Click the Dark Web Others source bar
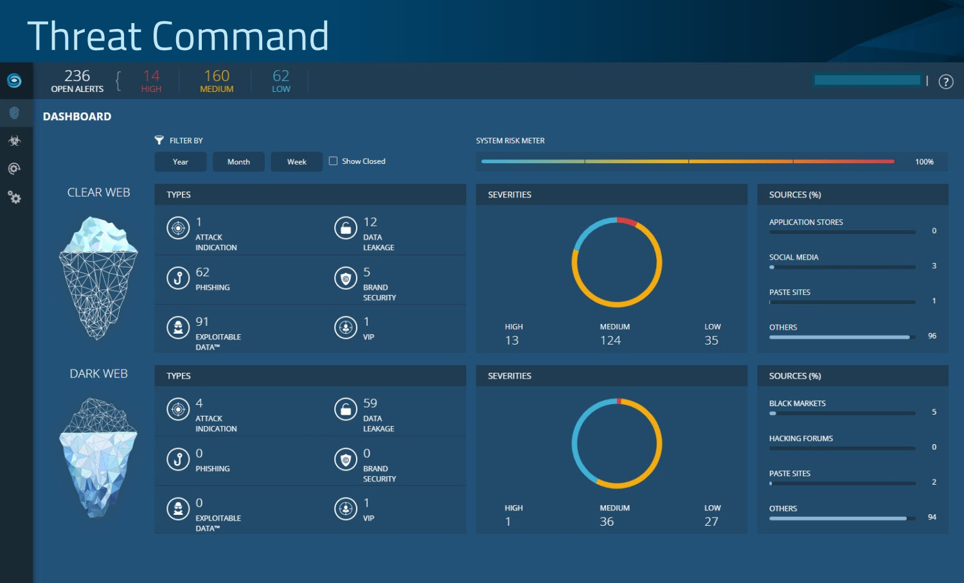This screenshot has width=964, height=583. point(842,518)
